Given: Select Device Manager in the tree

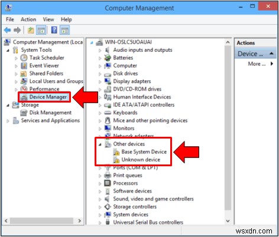Looking at the screenshot, I should click(x=48, y=97).
